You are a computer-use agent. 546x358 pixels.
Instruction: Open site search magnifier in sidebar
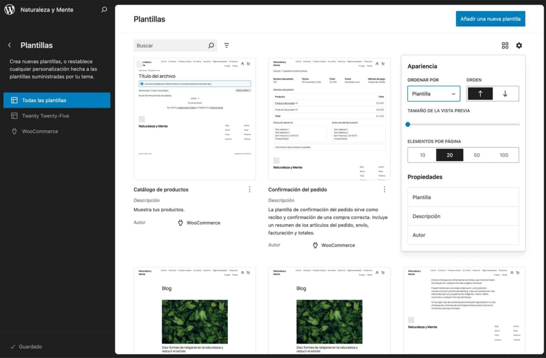(104, 10)
